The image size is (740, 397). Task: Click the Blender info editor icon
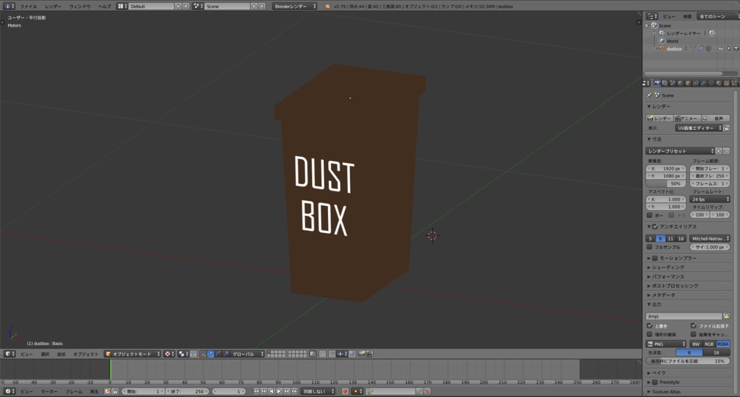pos(7,6)
